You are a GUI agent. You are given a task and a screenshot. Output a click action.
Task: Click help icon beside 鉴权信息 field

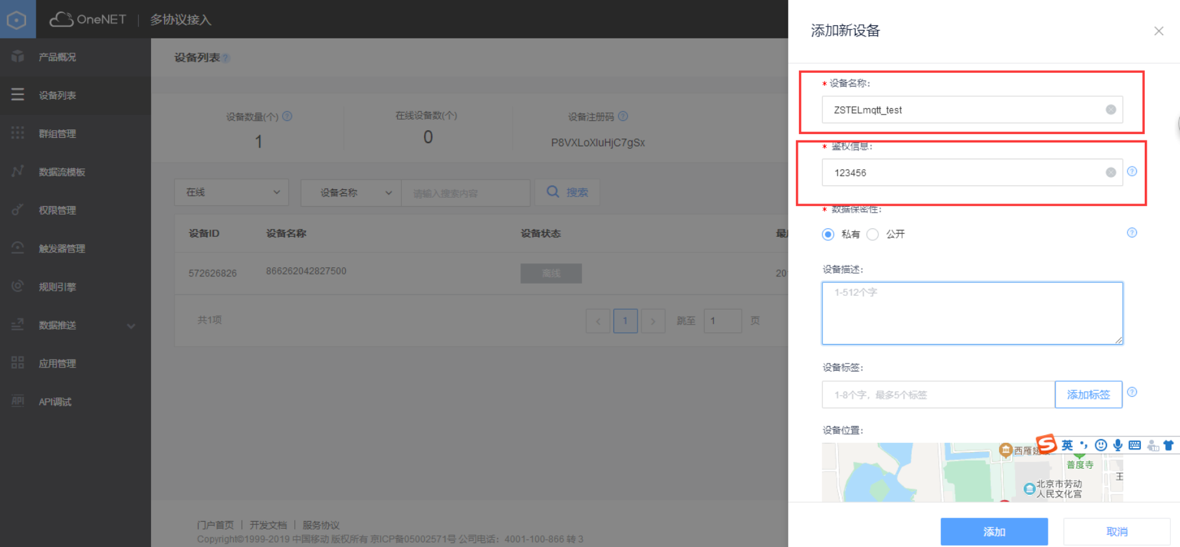tap(1132, 171)
